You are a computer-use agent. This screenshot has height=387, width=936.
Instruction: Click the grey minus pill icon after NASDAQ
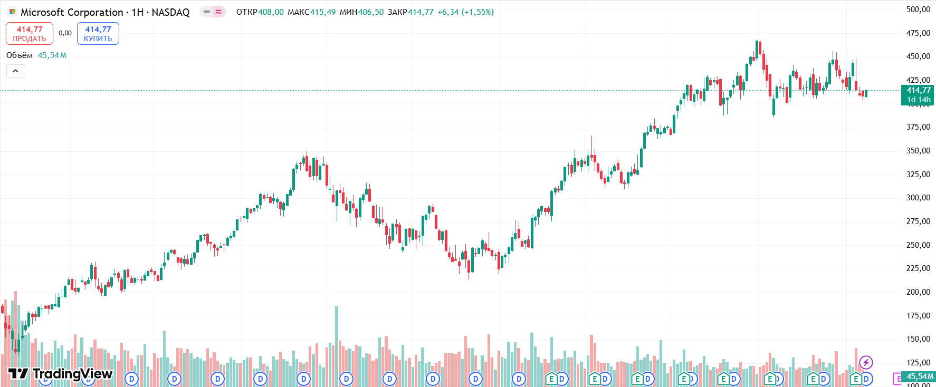207,12
